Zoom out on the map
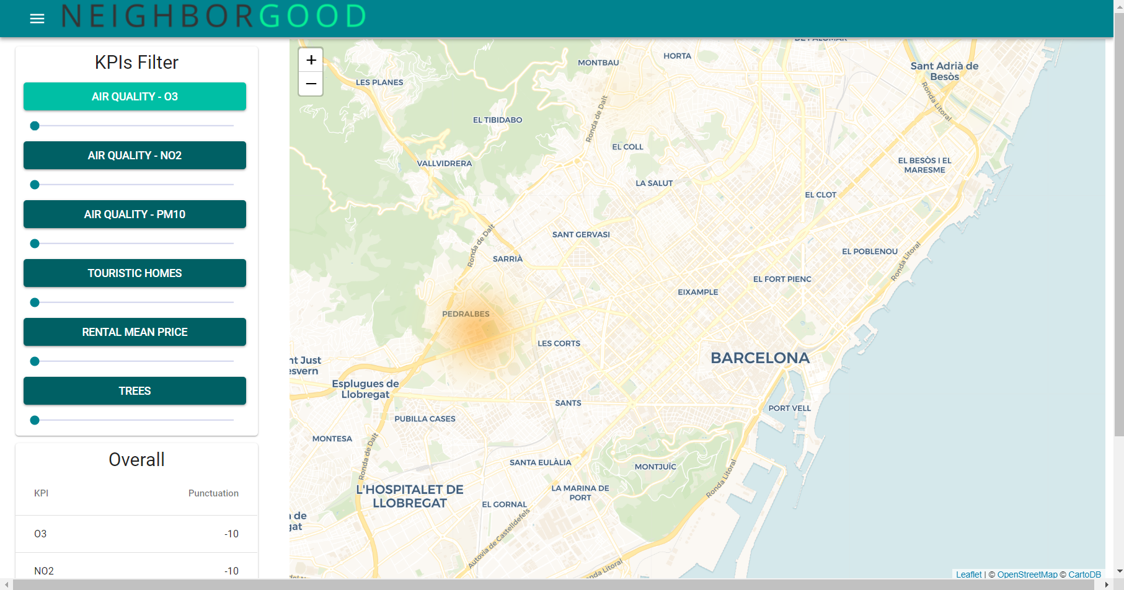Viewport: 1124px width, 590px height. pyautogui.click(x=311, y=84)
